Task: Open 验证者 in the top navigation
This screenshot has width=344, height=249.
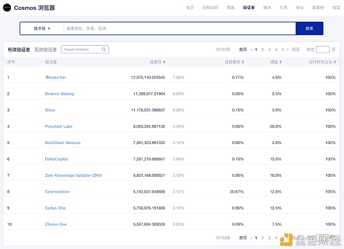Action: click(x=249, y=7)
